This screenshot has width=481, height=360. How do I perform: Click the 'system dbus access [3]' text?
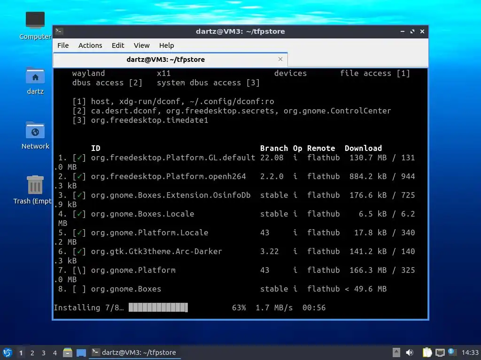coord(208,82)
